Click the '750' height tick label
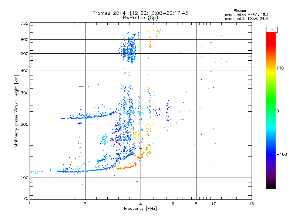Screen dimensions: 296x222 pos(24,24)
